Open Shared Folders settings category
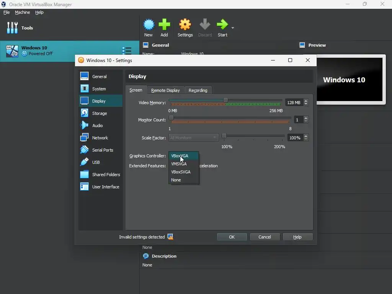392x294 pixels. [x=101, y=175]
